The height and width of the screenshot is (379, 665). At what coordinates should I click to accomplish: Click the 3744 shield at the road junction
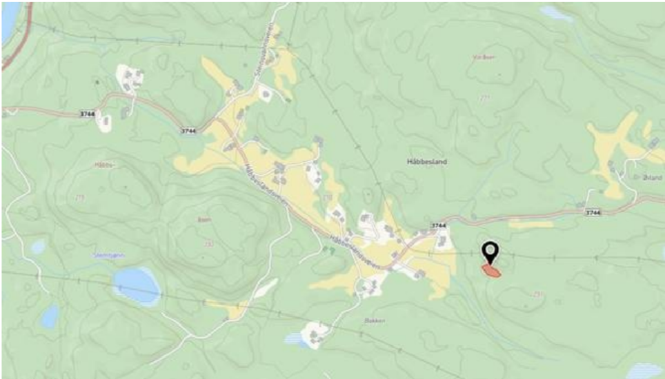pyautogui.click(x=188, y=131)
